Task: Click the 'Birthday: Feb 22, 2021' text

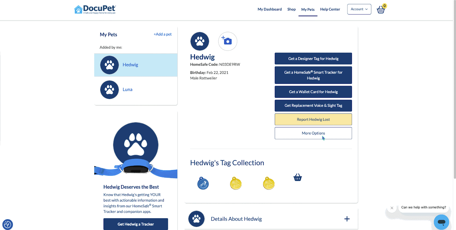Action: [x=209, y=72]
